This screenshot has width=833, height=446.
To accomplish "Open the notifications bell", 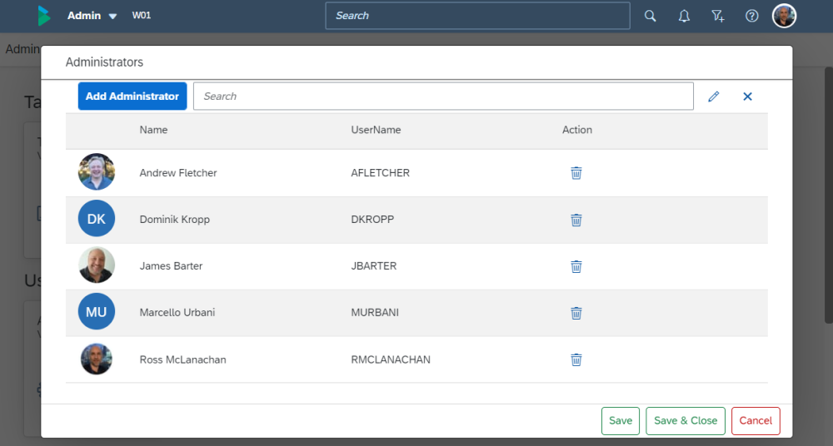I will 684,16.
